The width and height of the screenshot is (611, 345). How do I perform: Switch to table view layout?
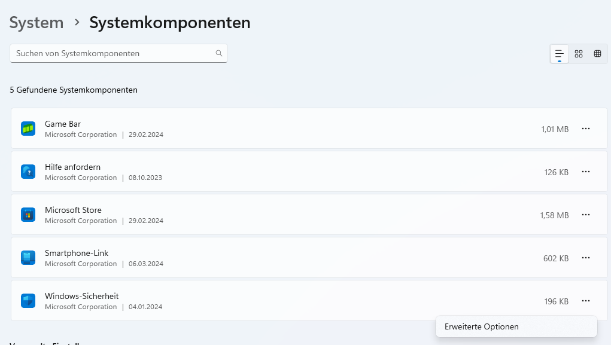tap(597, 54)
